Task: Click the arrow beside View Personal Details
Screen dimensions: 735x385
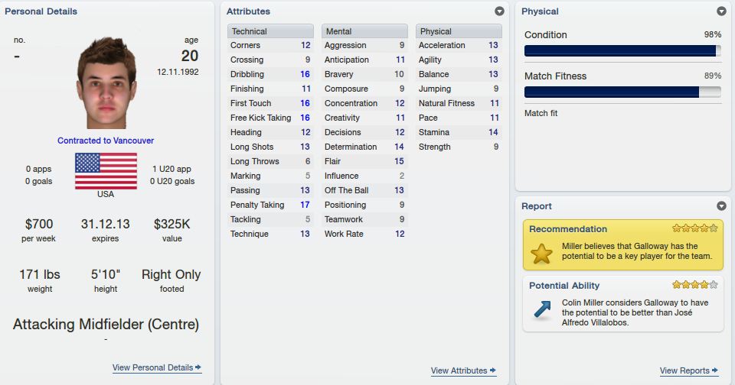Action: 198,367
